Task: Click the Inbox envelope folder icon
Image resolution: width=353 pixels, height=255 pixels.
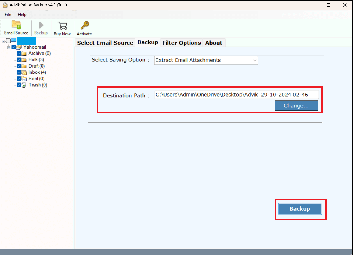Action: [24, 72]
